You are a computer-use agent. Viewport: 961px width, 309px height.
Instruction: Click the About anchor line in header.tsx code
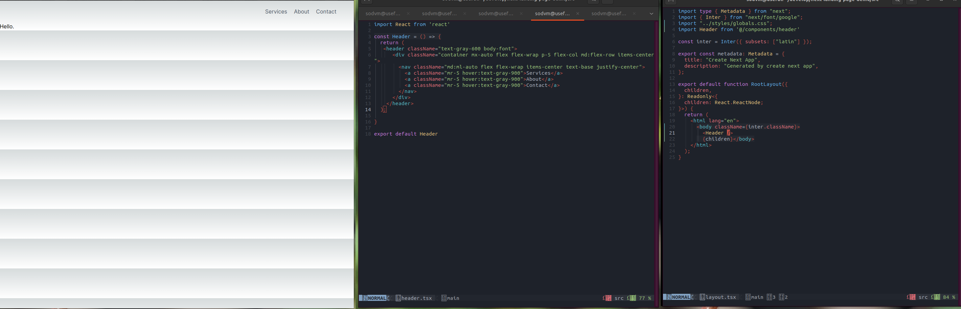479,79
